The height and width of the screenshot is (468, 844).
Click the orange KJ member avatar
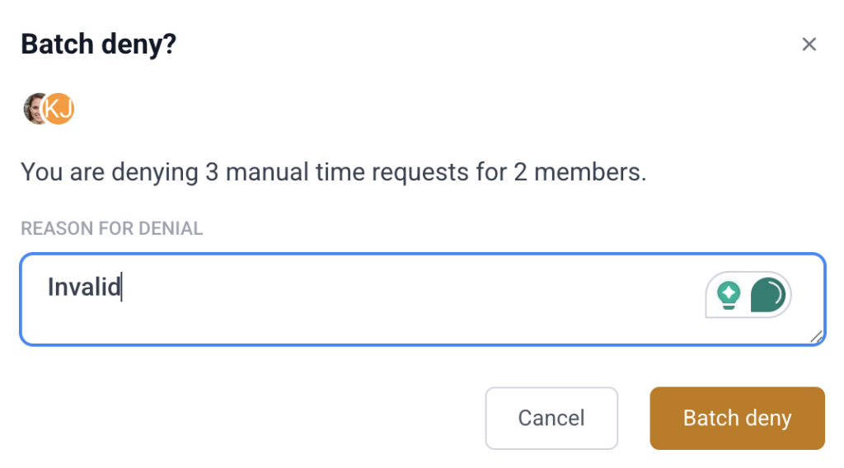(60, 109)
